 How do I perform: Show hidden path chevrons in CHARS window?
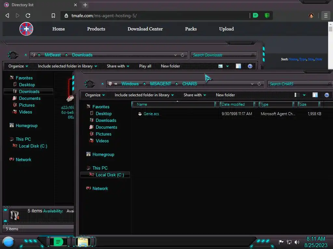tap(116, 84)
